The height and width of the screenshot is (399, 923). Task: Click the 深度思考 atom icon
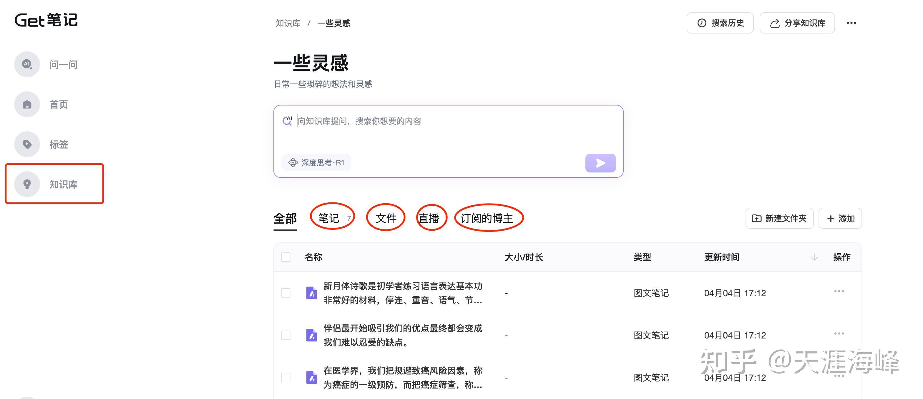point(293,163)
